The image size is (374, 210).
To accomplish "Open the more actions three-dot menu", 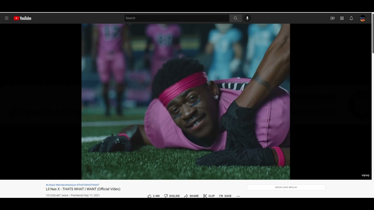I will pyautogui.click(x=238, y=196).
